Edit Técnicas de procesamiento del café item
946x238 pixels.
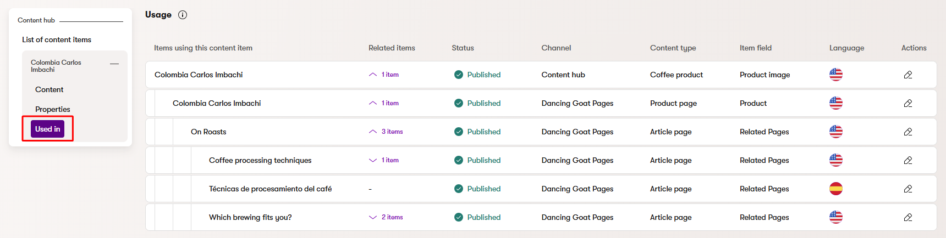tap(908, 189)
